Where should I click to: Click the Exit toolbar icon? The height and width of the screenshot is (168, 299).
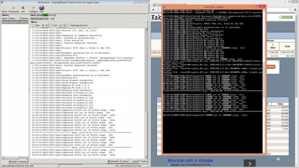tap(23, 8)
